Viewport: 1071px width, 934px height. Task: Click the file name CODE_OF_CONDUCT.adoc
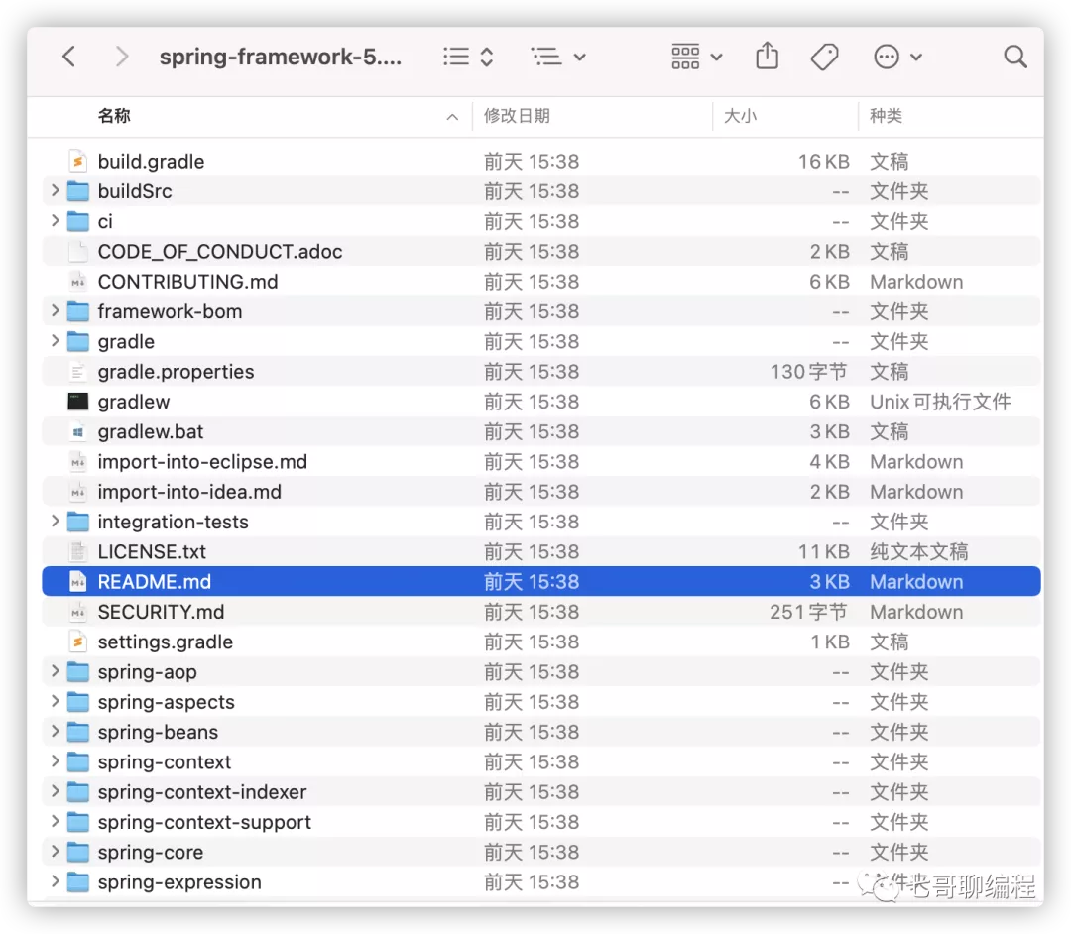pos(220,252)
